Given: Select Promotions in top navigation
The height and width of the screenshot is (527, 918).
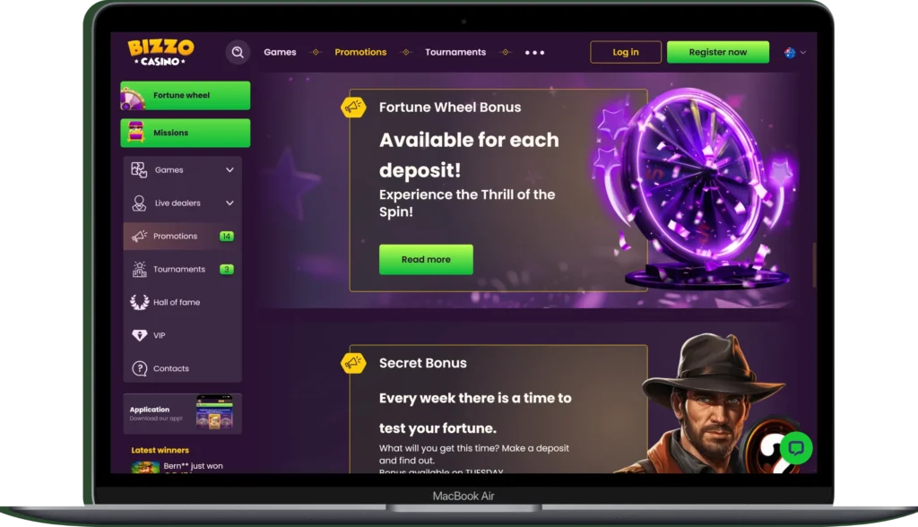Looking at the screenshot, I should pyautogui.click(x=360, y=52).
